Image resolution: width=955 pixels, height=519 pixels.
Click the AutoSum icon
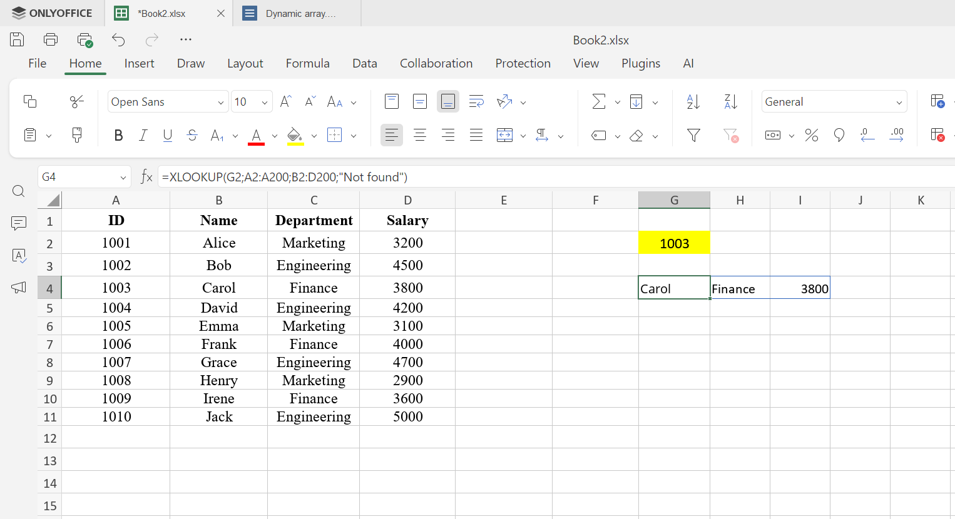(x=598, y=101)
